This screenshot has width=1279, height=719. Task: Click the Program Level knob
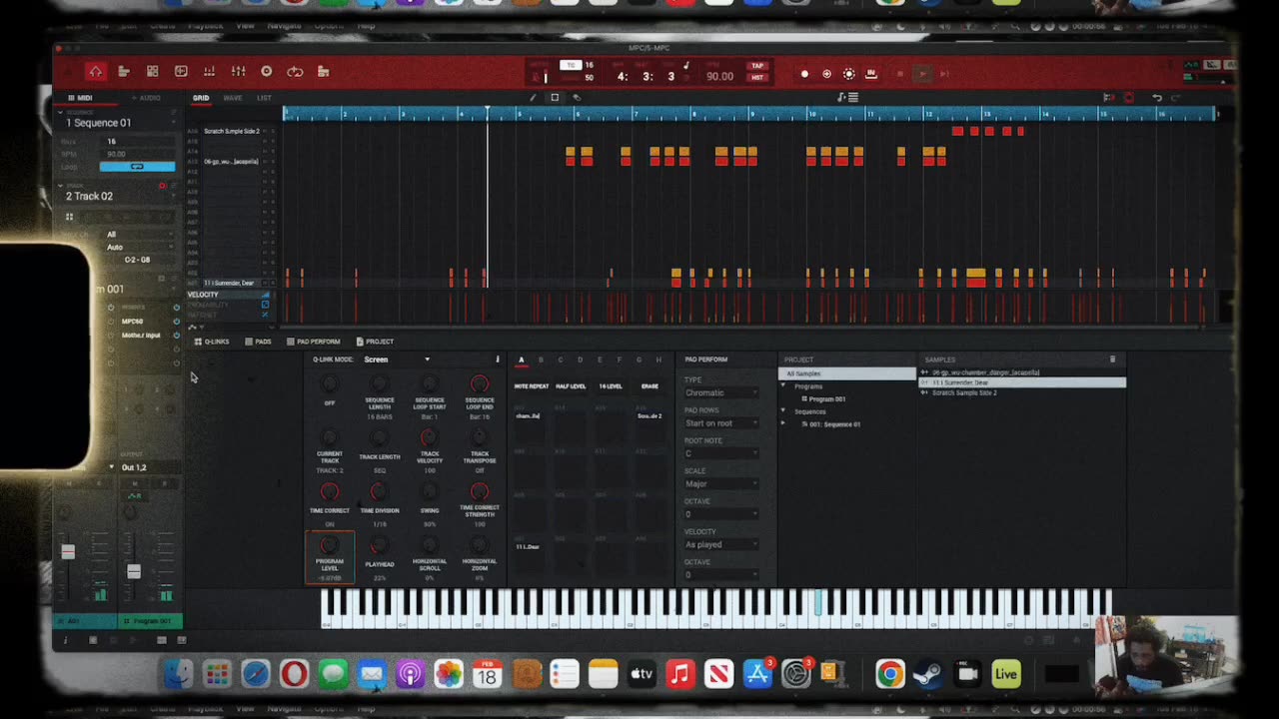[329, 545]
